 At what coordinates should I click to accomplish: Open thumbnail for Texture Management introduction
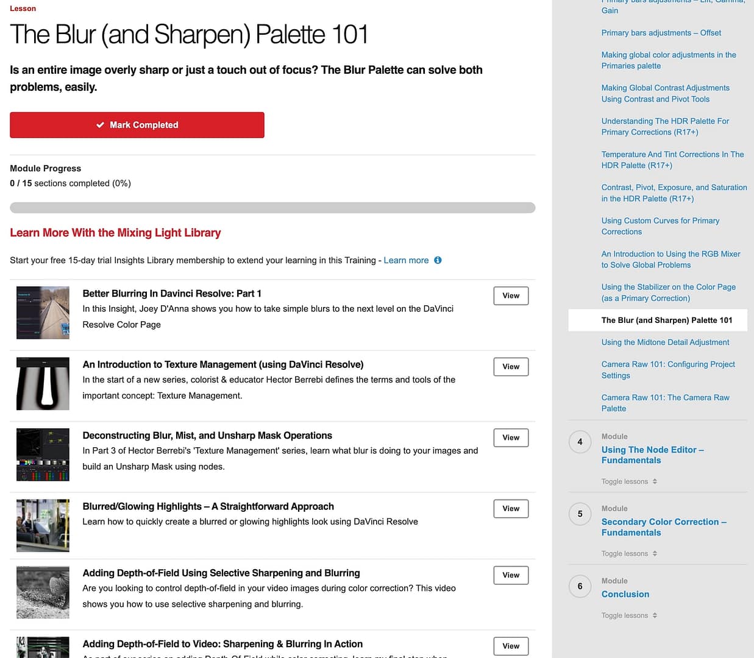(43, 384)
